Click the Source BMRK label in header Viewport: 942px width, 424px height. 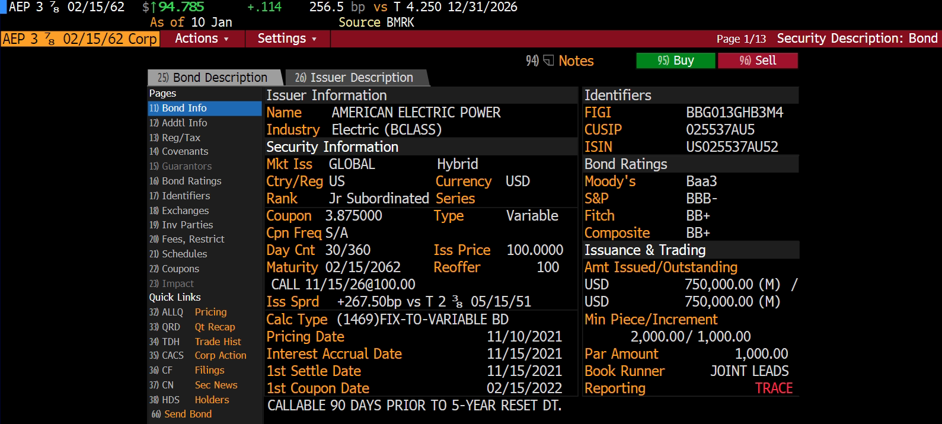pyautogui.click(x=376, y=22)
